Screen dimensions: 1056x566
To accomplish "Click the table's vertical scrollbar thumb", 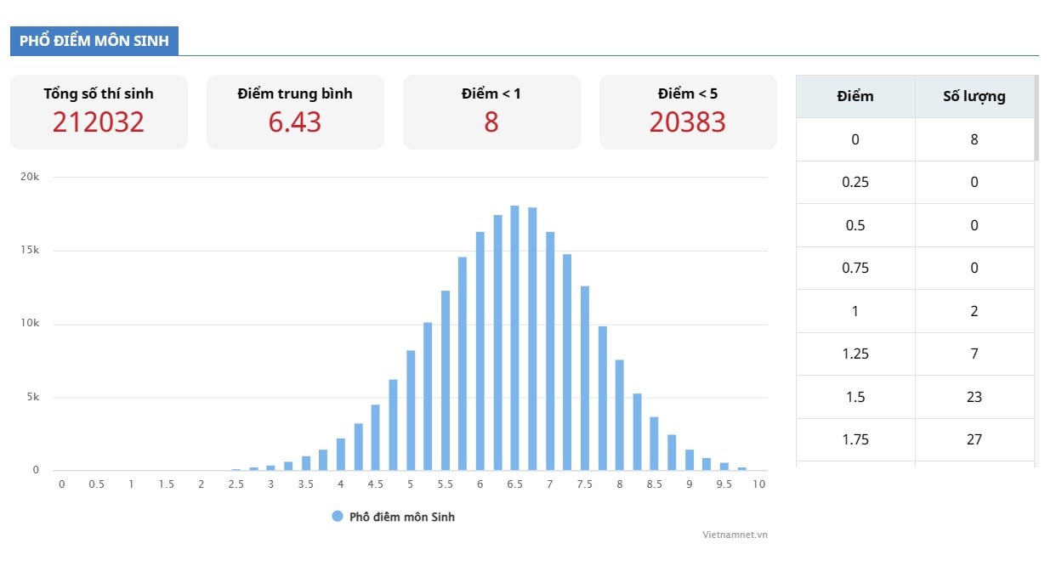I will (x=1036, y=119).
